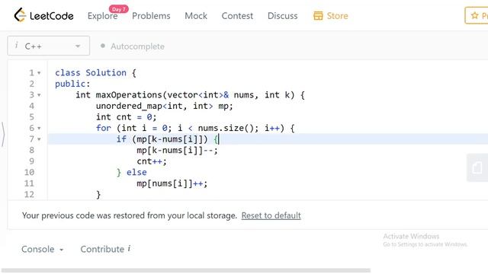Click the Contribute button
This screenshot has height=274, width=488.
[x=102, y=249]
